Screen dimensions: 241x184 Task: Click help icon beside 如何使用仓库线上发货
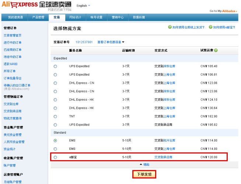170,27
